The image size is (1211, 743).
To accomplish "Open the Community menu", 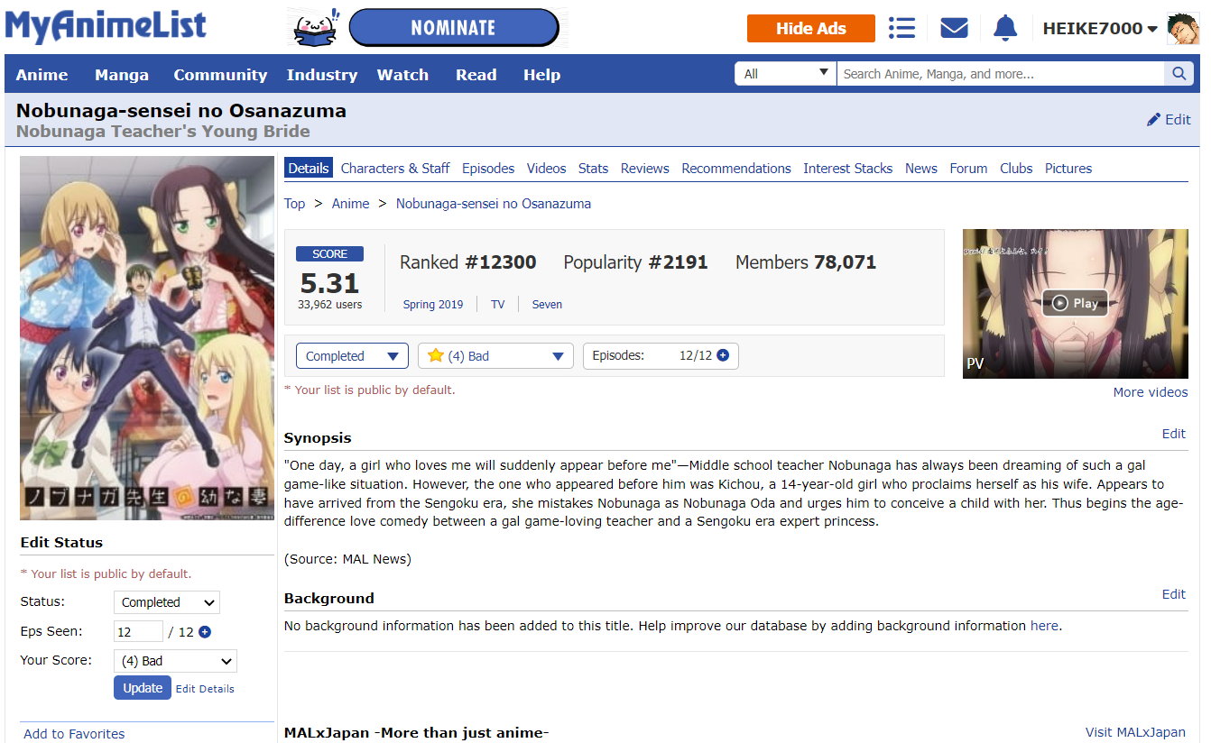I will (220, 75).
